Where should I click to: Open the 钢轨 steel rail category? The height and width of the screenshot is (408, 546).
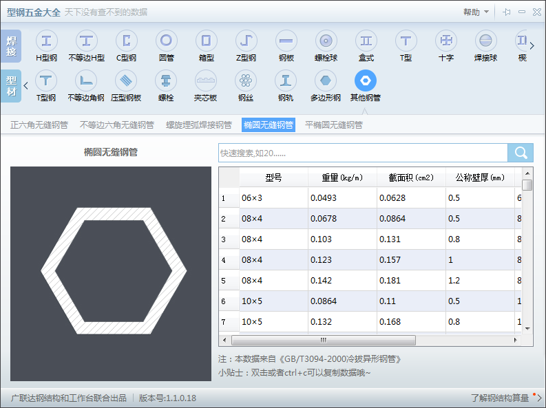(286, 85)
